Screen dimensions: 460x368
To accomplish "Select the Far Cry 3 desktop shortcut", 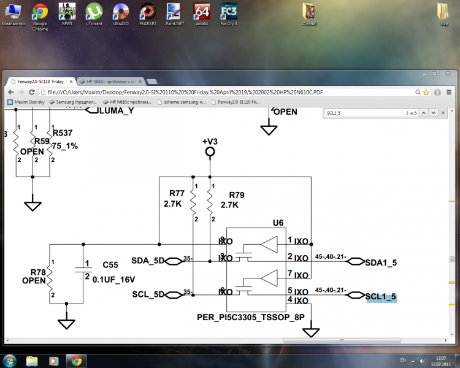I will [x=229, y=15].
